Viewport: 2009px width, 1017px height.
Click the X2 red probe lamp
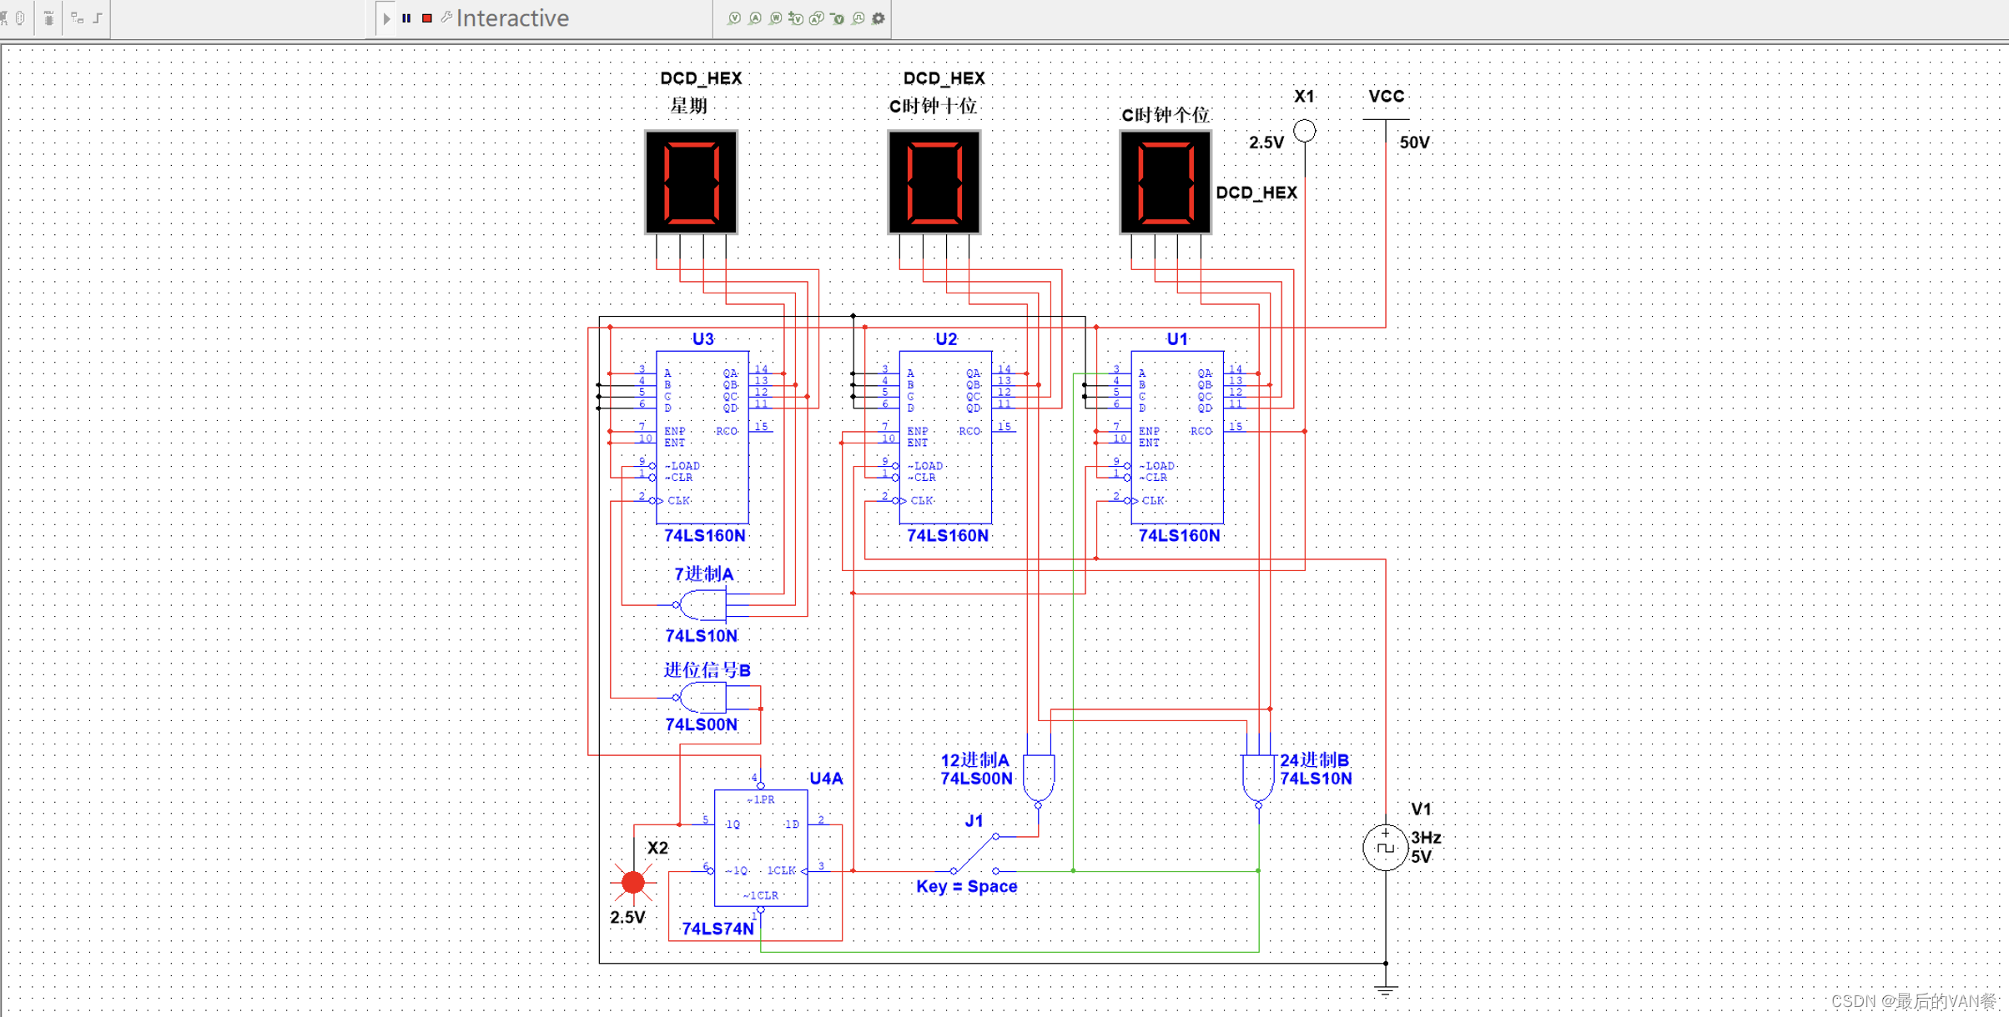[633, 882]
